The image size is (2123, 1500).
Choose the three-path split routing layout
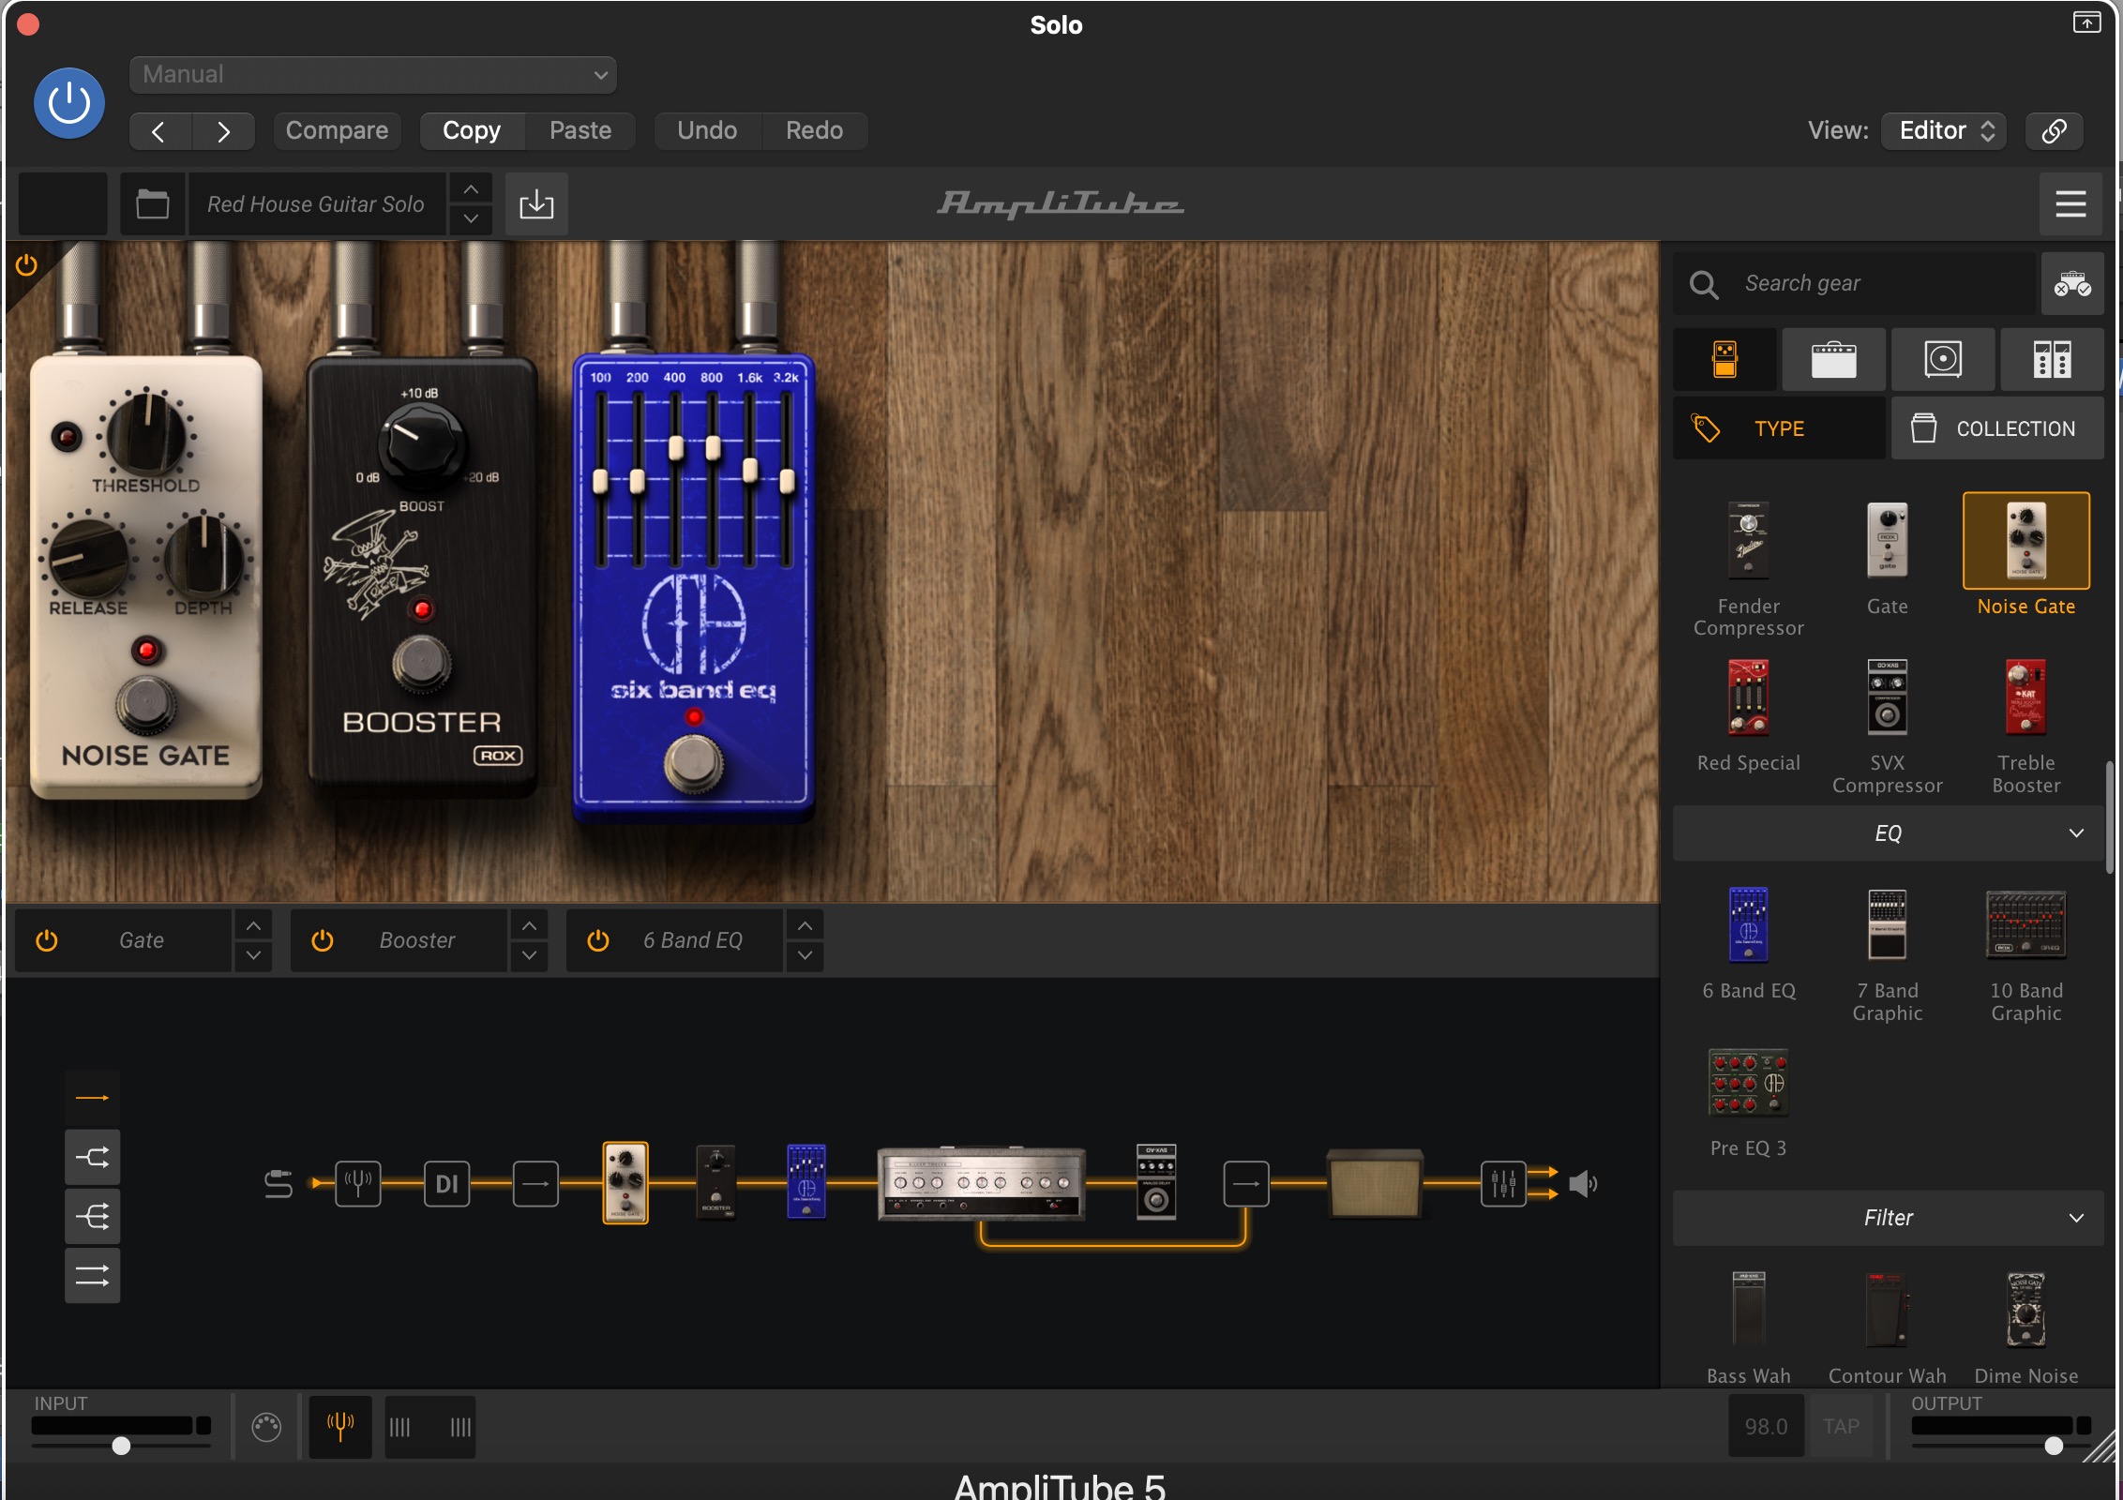(x=92, y=1217)
